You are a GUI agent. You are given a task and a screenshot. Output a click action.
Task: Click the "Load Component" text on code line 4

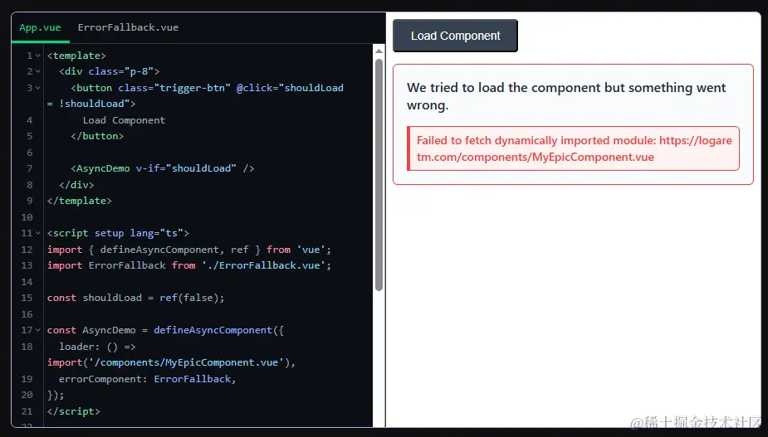pyautogui.click(x=124, y=120)
